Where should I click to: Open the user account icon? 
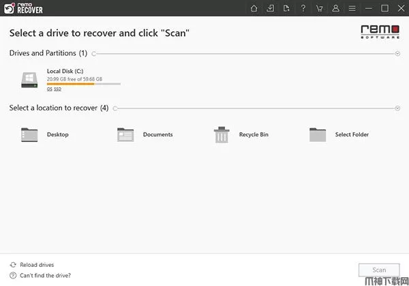coord(335,8)
